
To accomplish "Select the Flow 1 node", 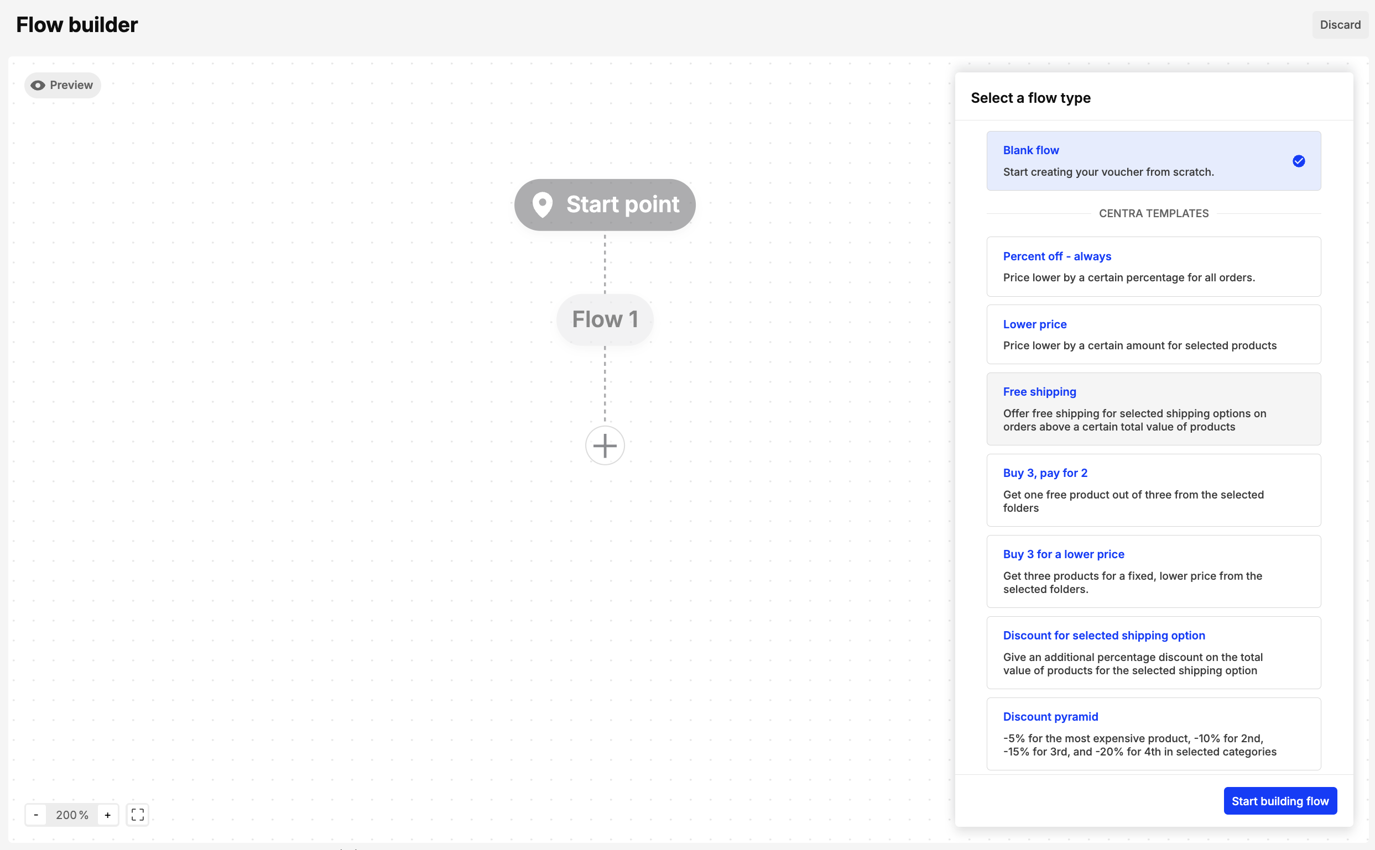I will (x=605, y=319).
